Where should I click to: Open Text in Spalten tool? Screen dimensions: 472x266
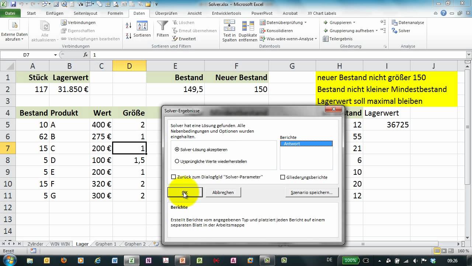(229, 31)
